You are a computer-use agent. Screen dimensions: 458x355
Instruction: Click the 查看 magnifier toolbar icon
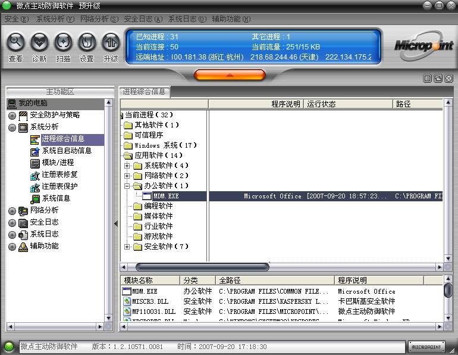(x=15, y=42)
